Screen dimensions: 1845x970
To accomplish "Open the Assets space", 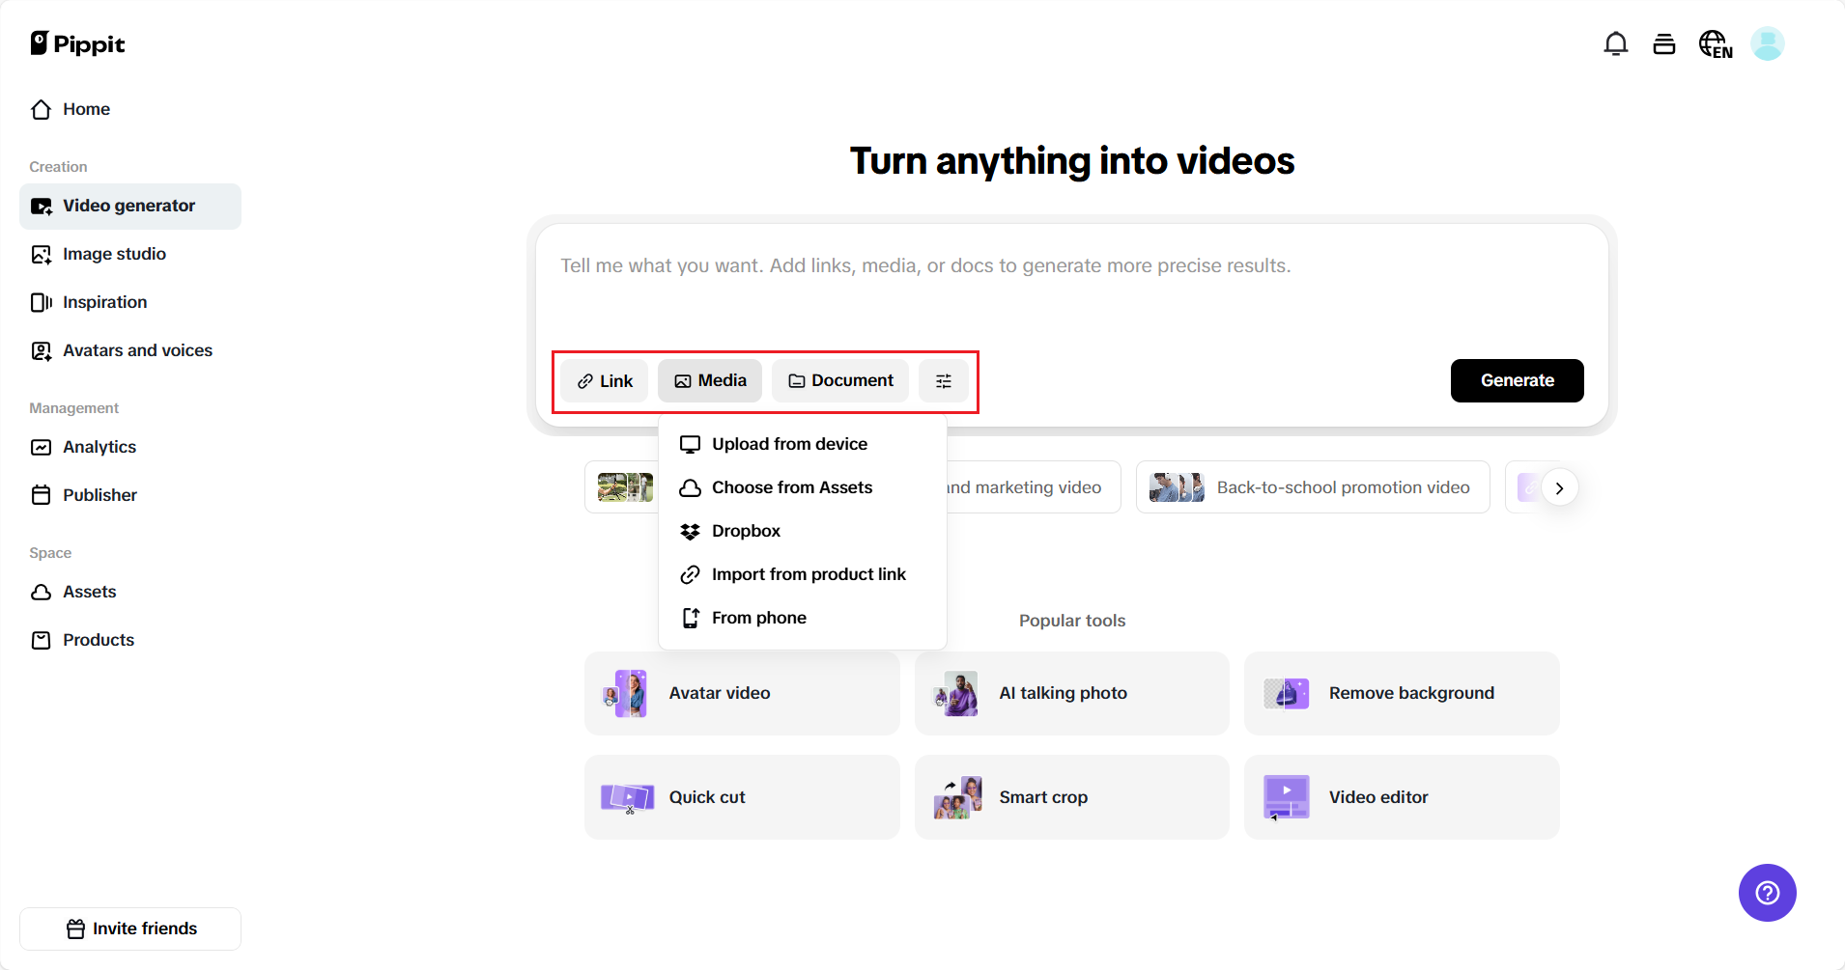I will [x=89, y=592].
